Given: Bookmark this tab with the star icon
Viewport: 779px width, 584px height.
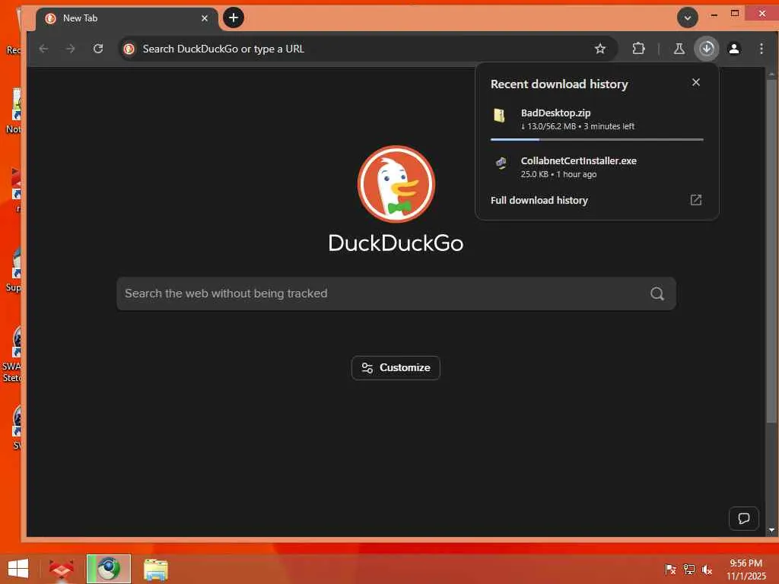Looking at the screenshot, I should (600, 49).
